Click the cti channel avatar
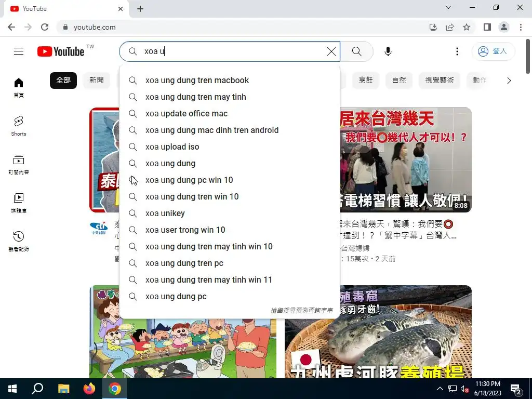The image size is (532, 399). [99, 228]
